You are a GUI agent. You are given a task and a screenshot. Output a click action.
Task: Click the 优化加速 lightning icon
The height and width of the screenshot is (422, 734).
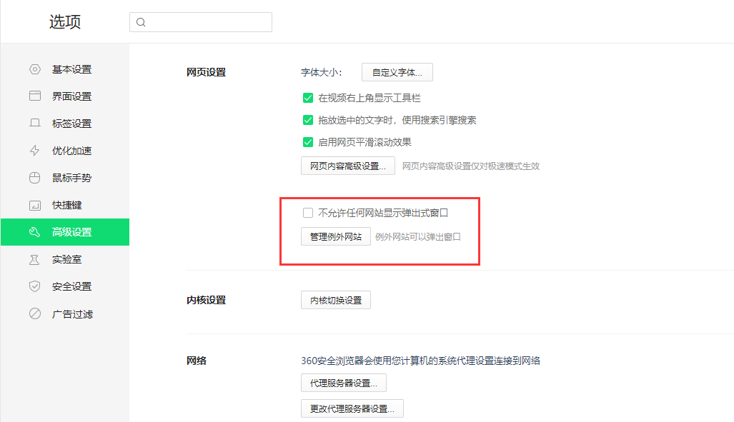(35, 151)
